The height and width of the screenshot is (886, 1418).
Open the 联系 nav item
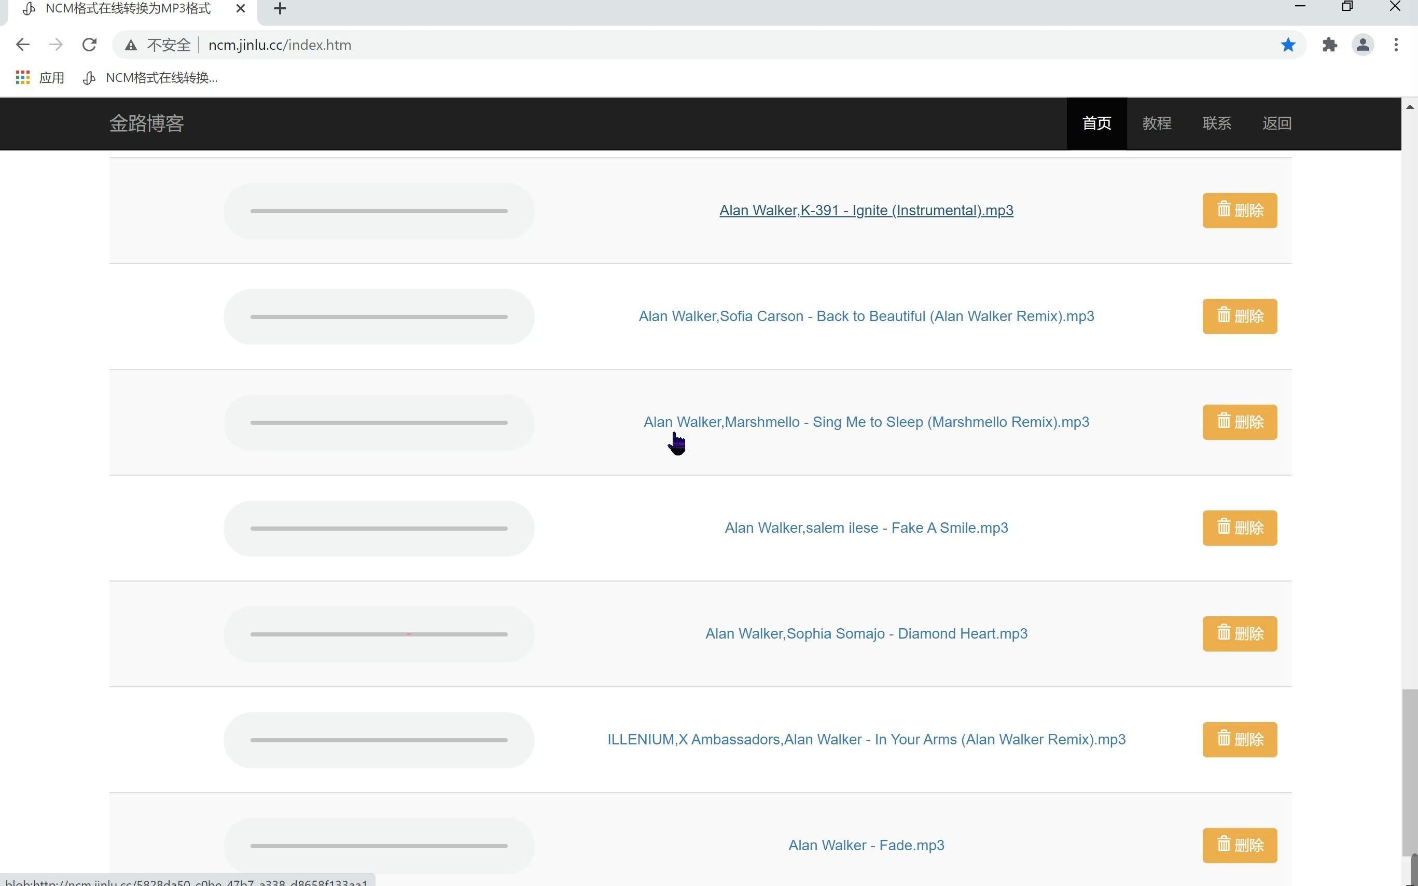pos(1217,123)
